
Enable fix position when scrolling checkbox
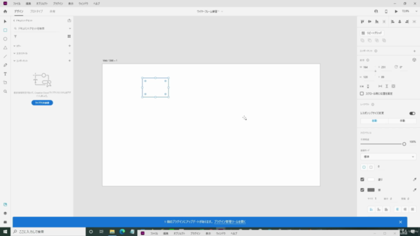pos(362,94)
